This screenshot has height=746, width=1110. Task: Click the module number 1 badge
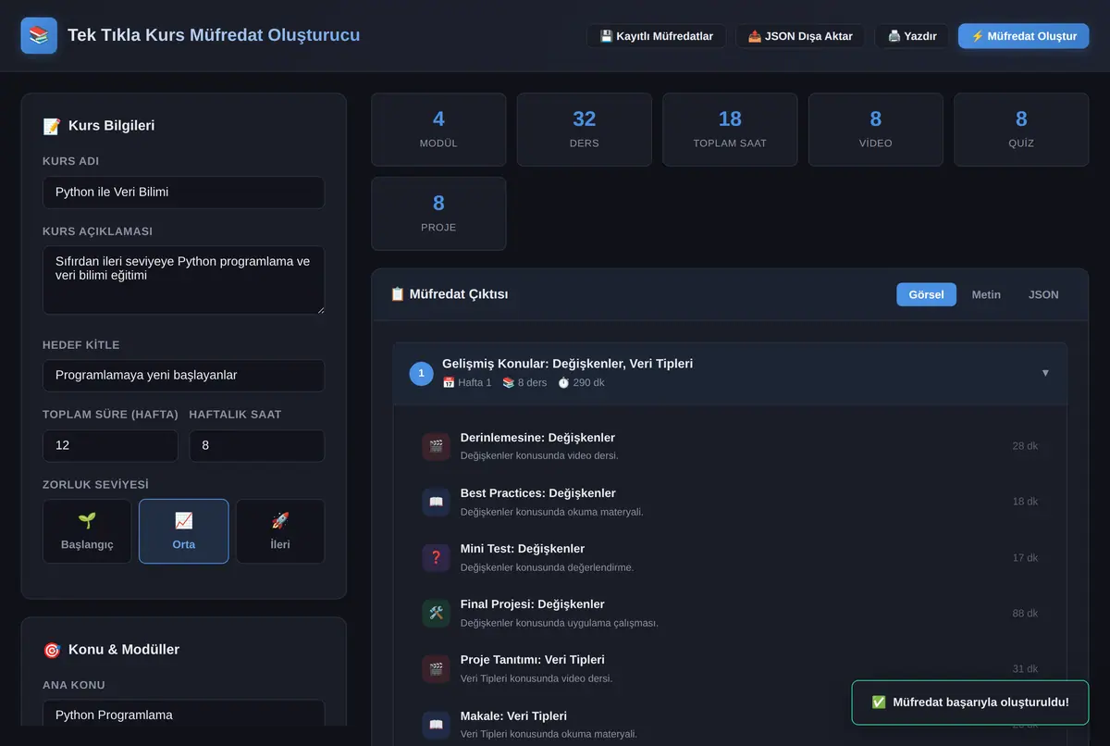[421, 374]
